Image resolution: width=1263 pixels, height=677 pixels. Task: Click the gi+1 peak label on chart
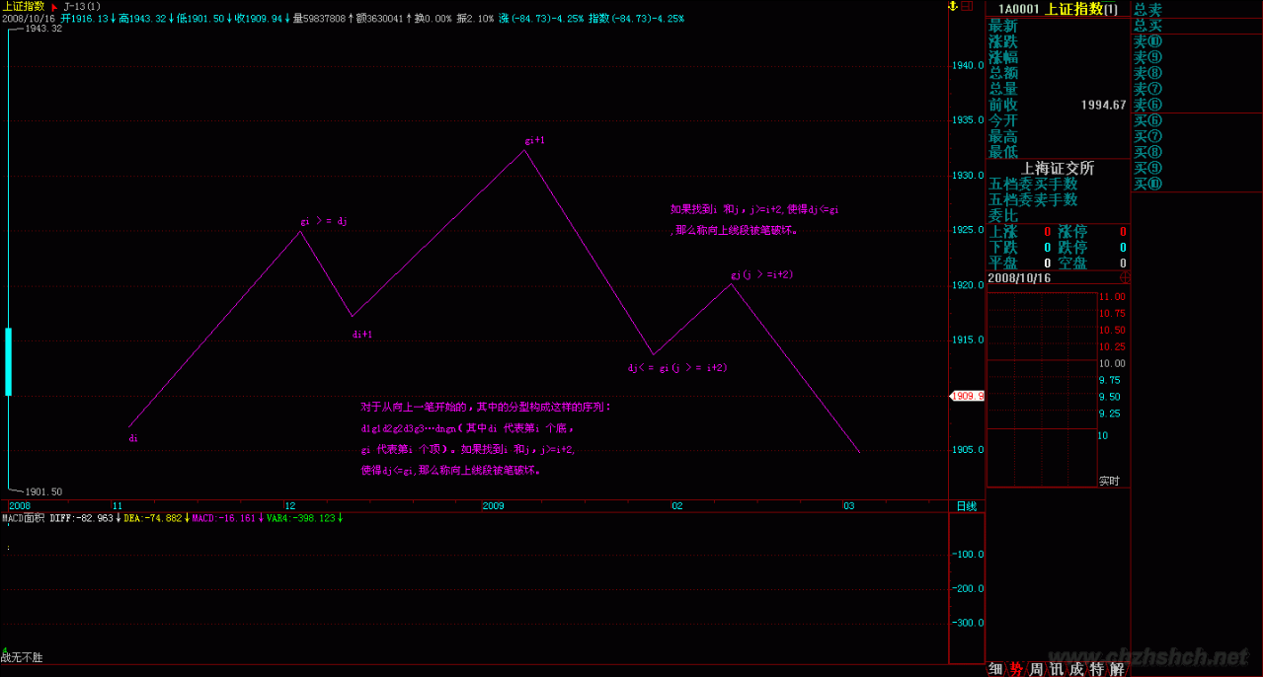coord(534,140)
